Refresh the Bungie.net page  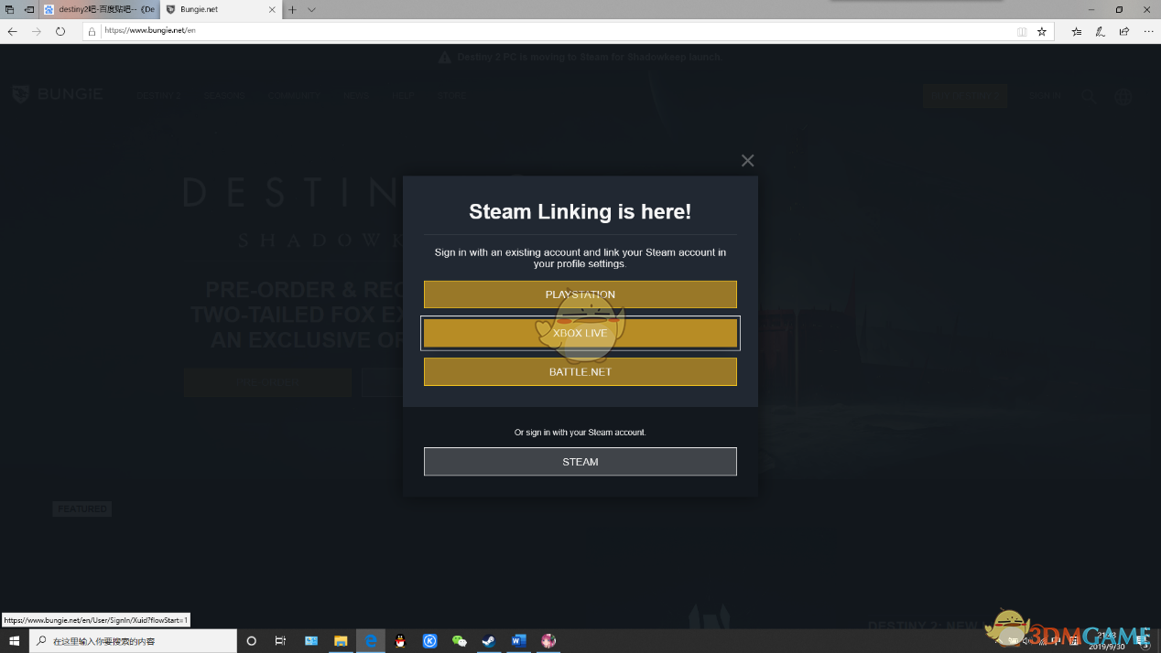60,31
